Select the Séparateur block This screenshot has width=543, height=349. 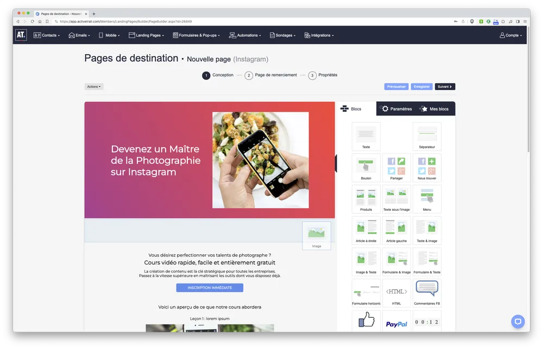(427, 135)
